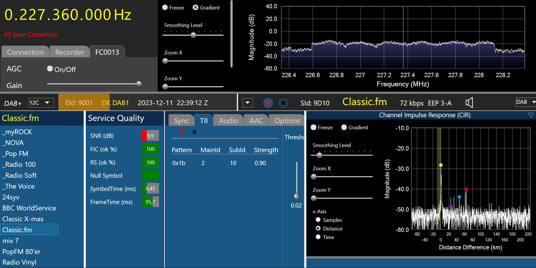Collapse the Channel Impulse Response panel triangle
The image size is (536, 268).
coord(531,115)
